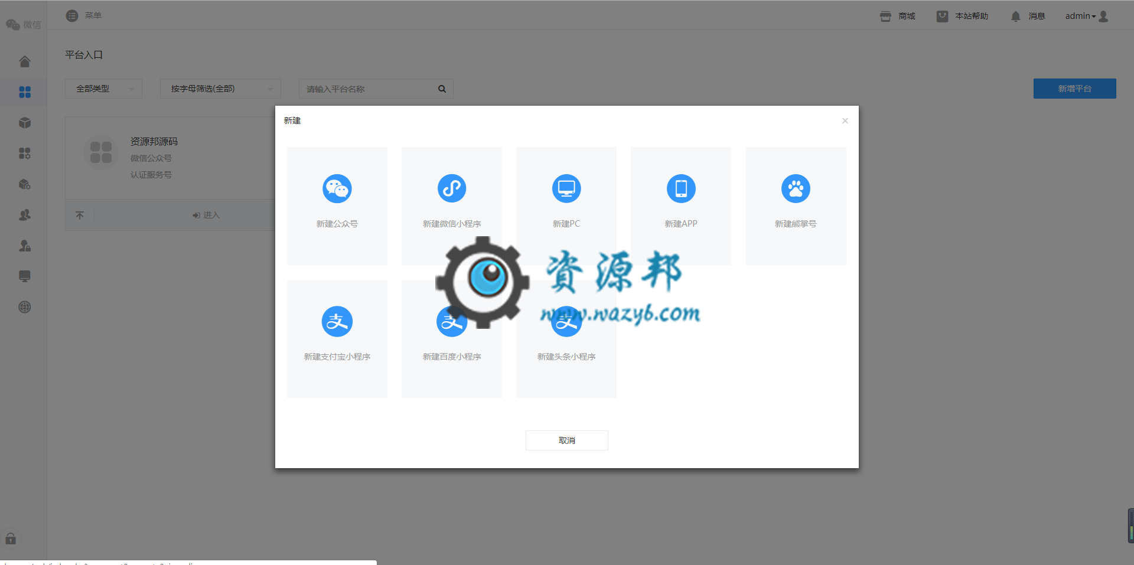This screenshot has width=1134, height=565.
Task: Click the 平台入口 page heading
Action: [84, 55]
